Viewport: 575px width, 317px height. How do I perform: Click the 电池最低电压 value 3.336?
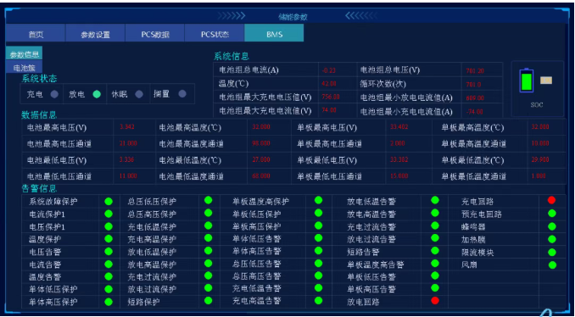pyautogui.click(x=127, y=159)
